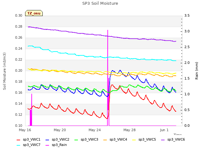The image size is (201, 151).
Task: Click the 0.30 soil moisture tick label
Action: coord(19,15)
